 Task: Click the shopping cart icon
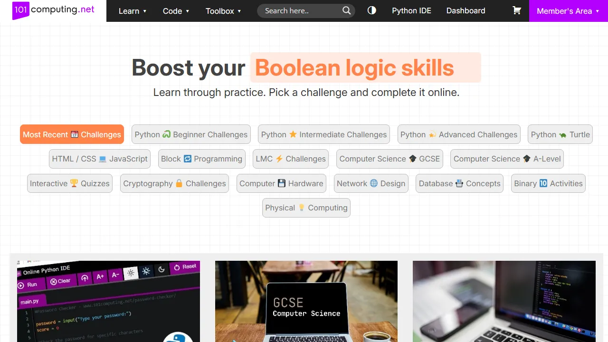[517, 10]
